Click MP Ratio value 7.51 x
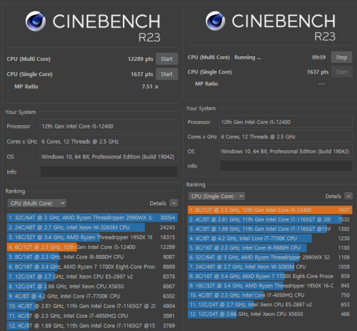This screenshot has height=331, width=357. [x=150, y=87]
